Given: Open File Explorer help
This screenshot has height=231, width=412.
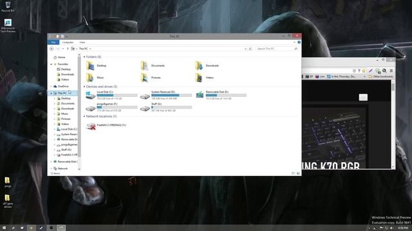Looking at the screenshot, I should point(299,42).
